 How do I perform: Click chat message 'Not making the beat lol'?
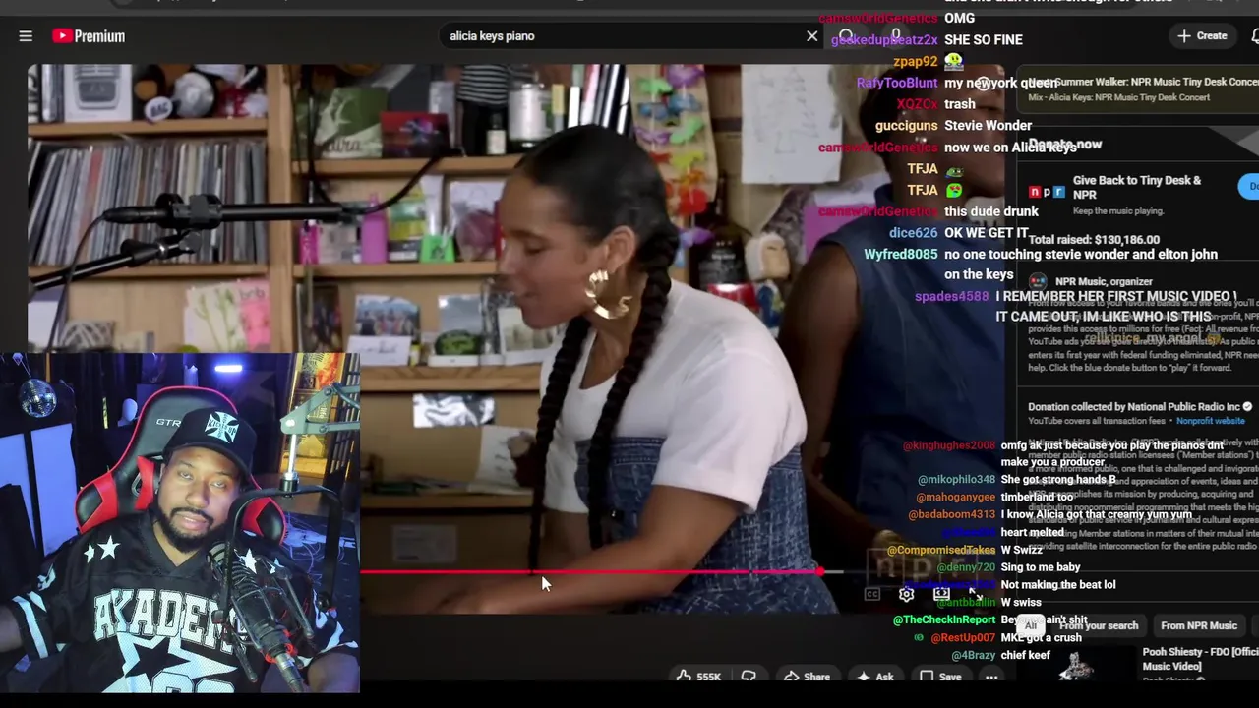coord(1057,585)
